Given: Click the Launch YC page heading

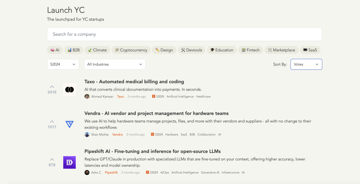Looking at the screenshot, I should [66, 10].
